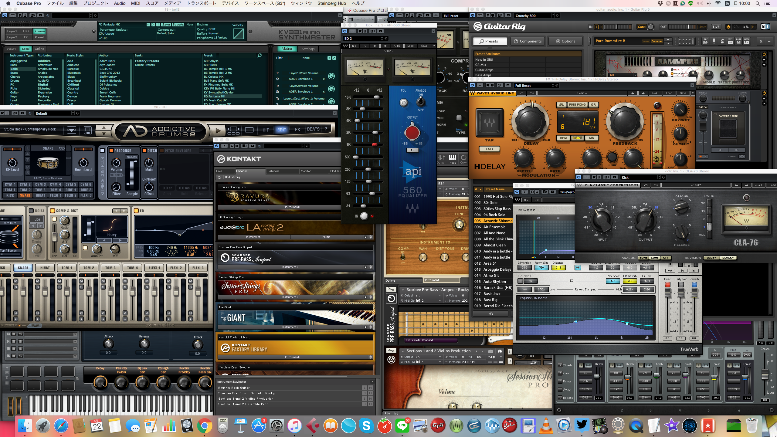Click the snare link icon in Addictive Drums

pos(62,148)
